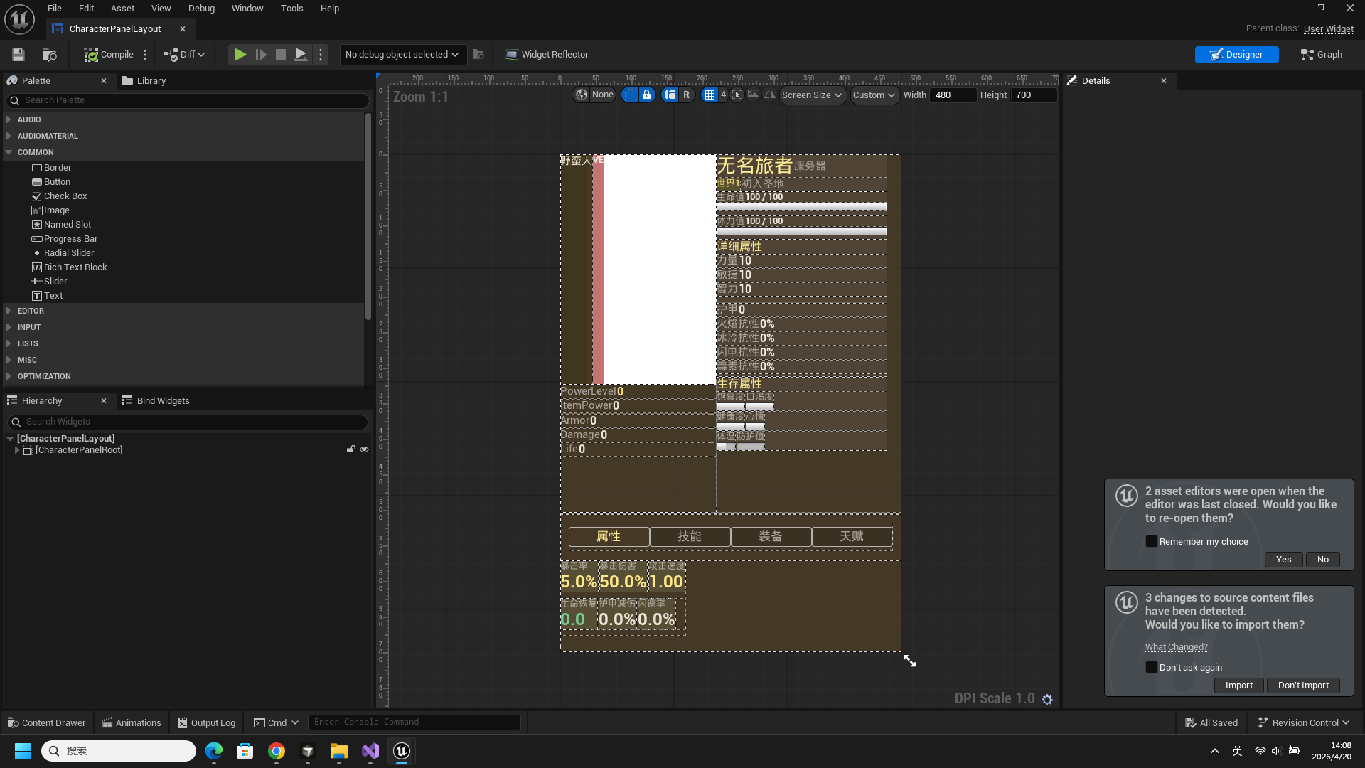Switch to the Graph mode tab
The image size is (1365, 768).
point(1322,55)
